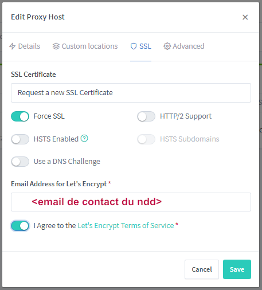The width and height of the screenshot is (262, 290).
Task: Cancel editing the proxy host
Action: tap(202, 269)
